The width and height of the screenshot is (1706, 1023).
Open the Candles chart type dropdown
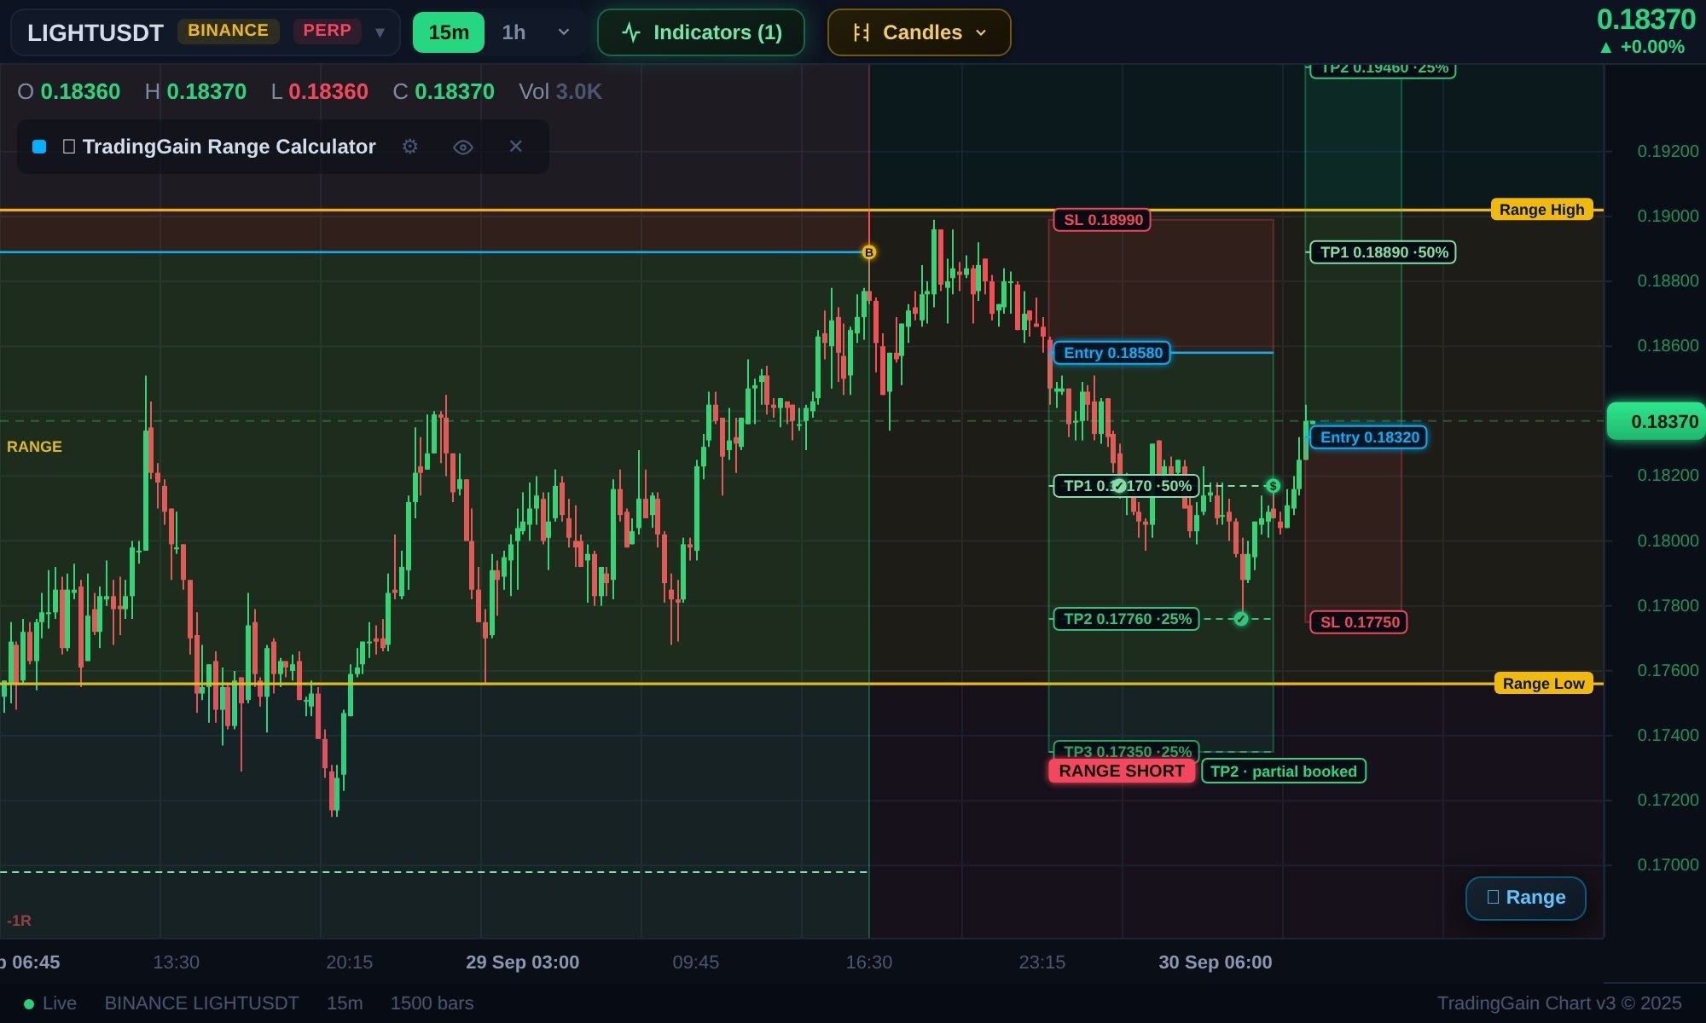pos(920,32)
